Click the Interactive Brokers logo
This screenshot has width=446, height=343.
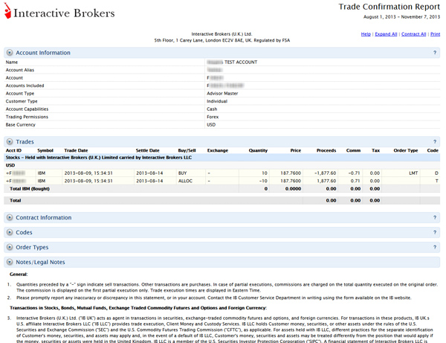(x=59, y=13)
